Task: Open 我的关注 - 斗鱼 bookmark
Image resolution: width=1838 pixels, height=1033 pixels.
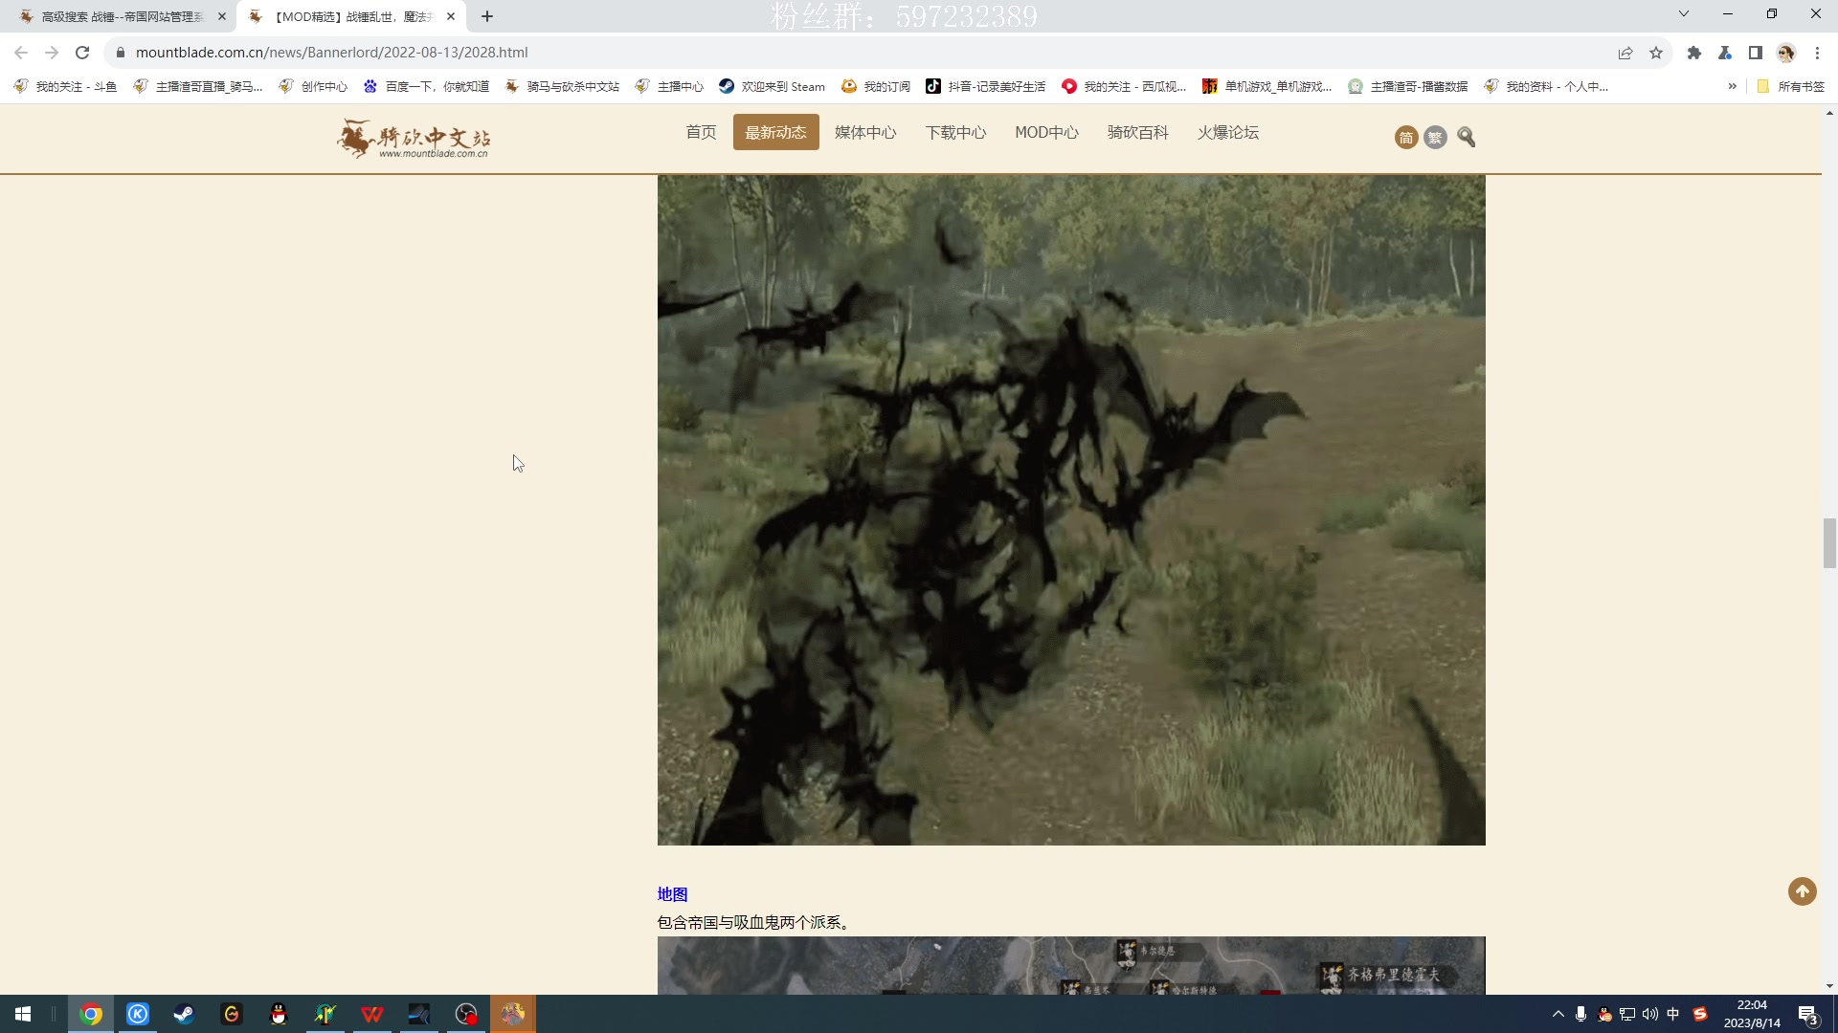Action: [65, 86]
